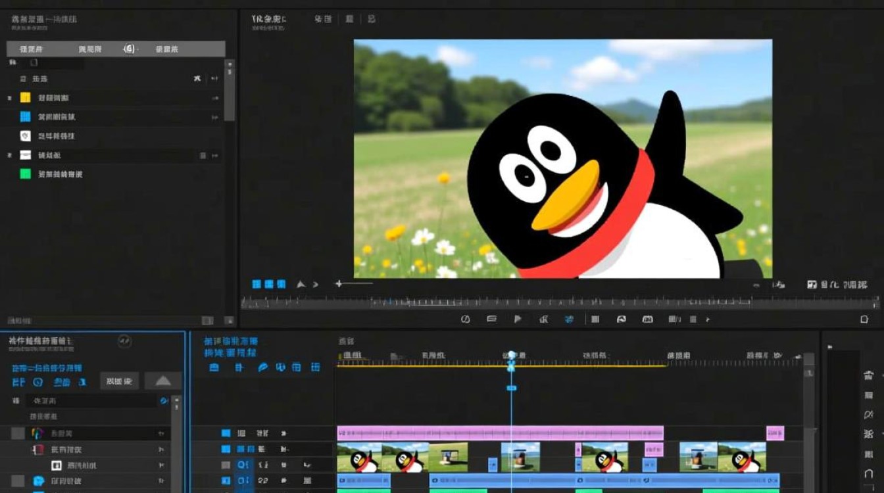Image resolution: width=884 pixels, height=493 pixels.
Task: Select the first penguin thumbnail clip in the timeline
Action: [x=359, y=457]
